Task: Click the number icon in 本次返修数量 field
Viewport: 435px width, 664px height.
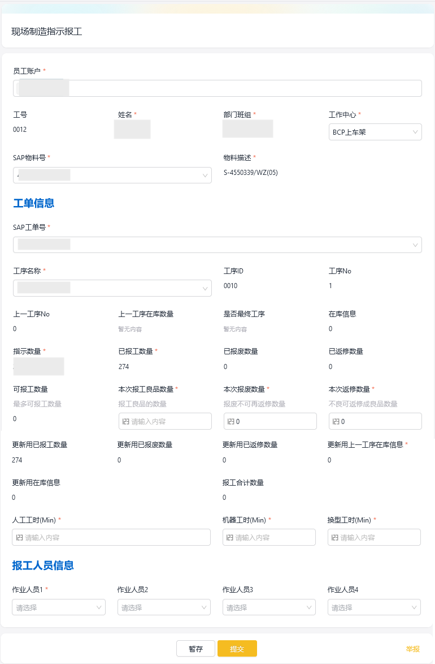Action: click(336, 421)
